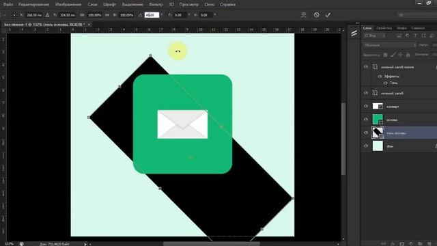Filter layers by type layers icon

pos(415,36)
